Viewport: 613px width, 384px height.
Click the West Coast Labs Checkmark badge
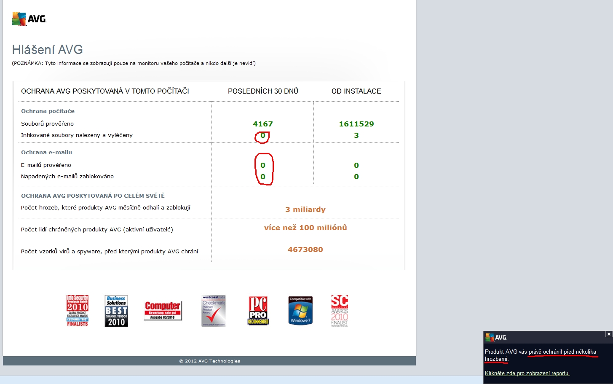pyautogui.click(x=214, y=311)
